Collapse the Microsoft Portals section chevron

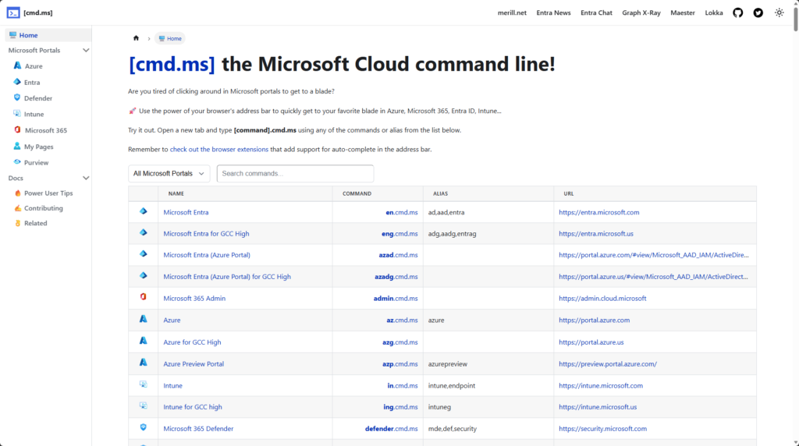[86, 51]
